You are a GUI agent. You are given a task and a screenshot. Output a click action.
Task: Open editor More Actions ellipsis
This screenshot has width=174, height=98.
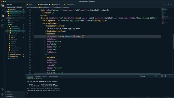pos(172,4)
